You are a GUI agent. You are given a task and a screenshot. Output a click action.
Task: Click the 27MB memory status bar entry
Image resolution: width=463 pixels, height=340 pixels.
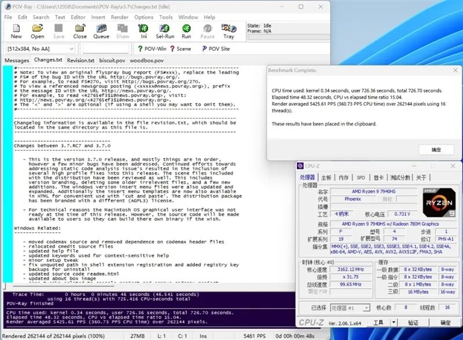137,336
